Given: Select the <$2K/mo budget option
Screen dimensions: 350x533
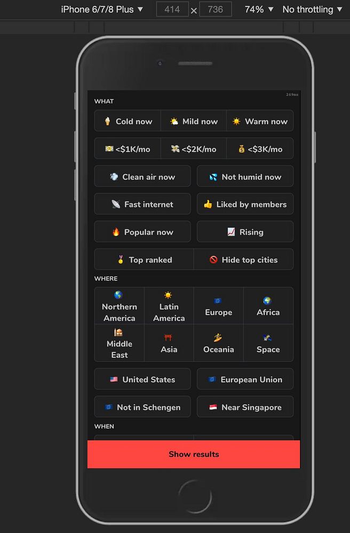Looking at the screenshot, I should pos(194,149).
